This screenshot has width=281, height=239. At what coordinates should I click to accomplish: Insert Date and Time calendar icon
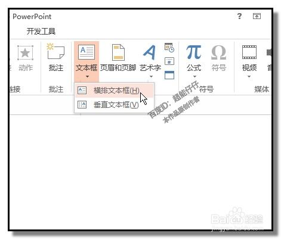pos(169,48)
